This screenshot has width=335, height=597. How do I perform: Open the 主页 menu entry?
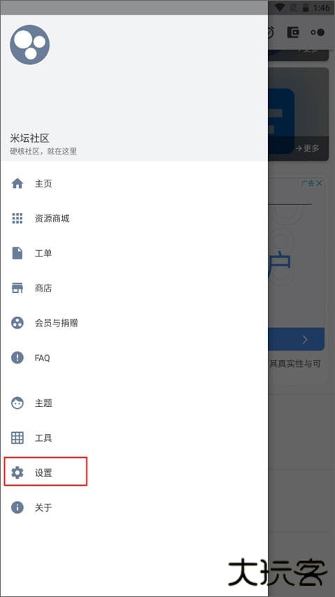(x=134, y=184)
